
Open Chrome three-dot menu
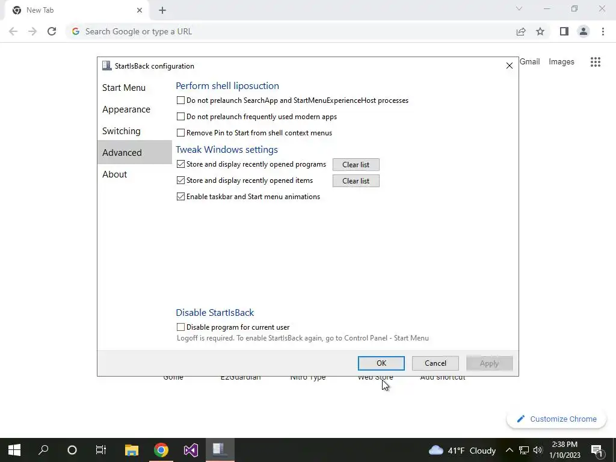tap(603, 31)
